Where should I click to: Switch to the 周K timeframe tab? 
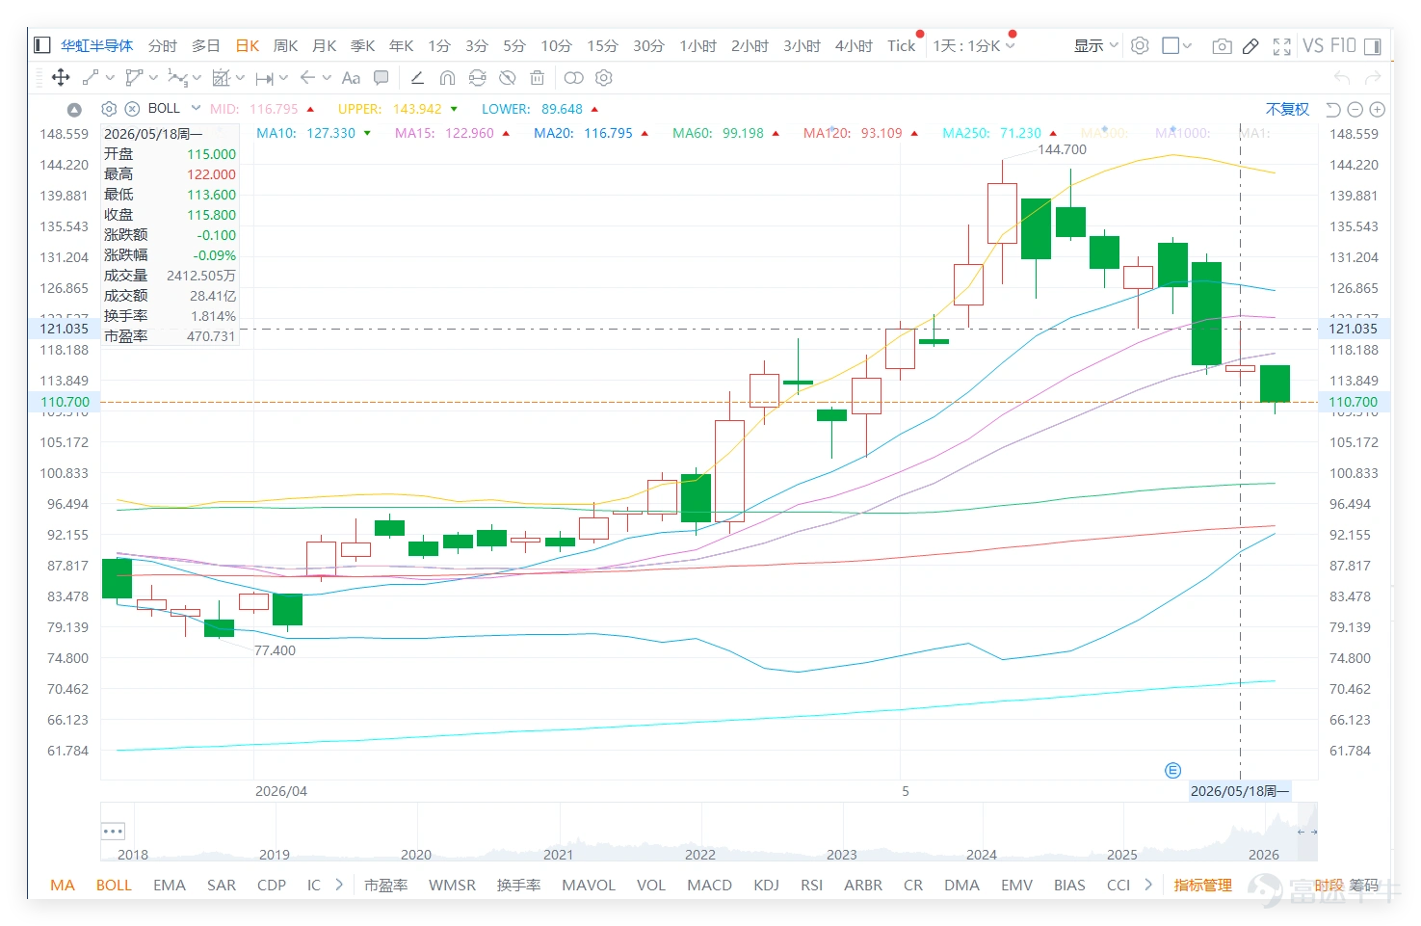click(286, 45)
